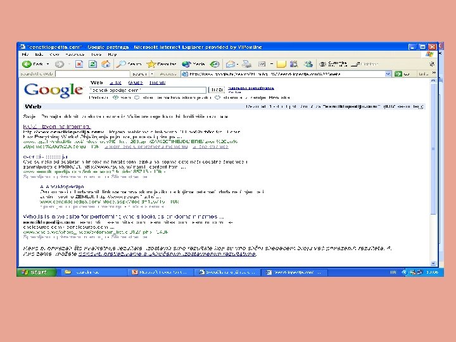The height and width of the screenshot is (342, 456).
Task: Open the Favorites menu
Action: (75, 54)
